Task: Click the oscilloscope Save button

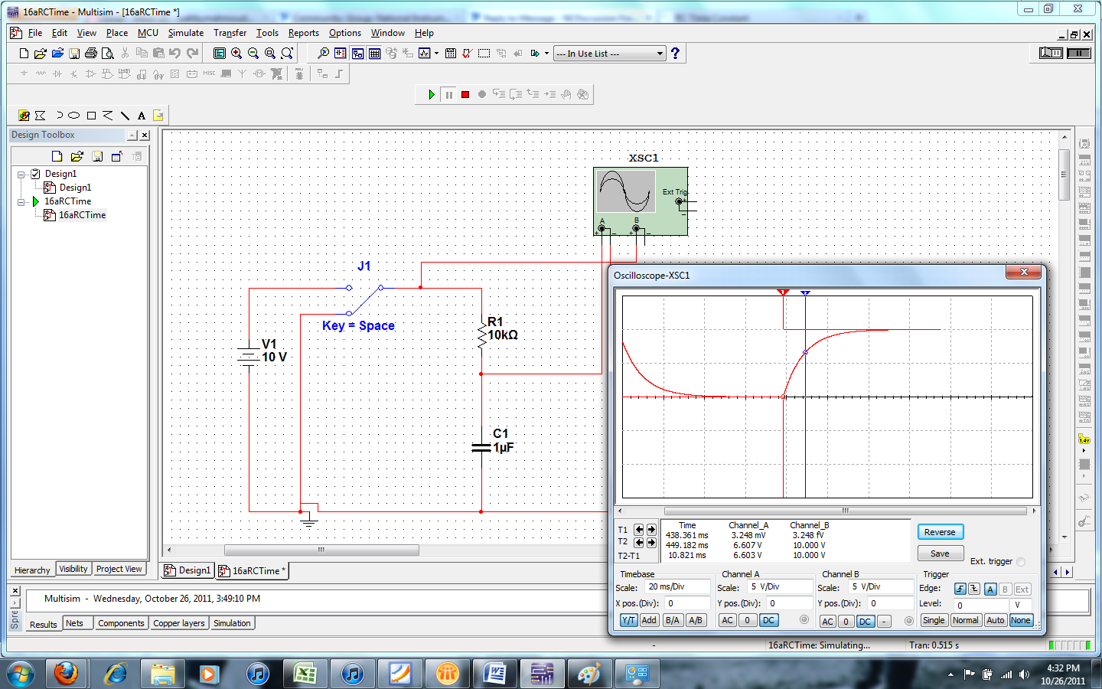Action: [x=940, y=553]
